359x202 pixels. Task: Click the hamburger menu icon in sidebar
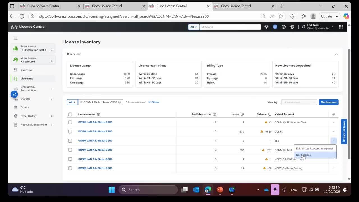click(16, 38)
